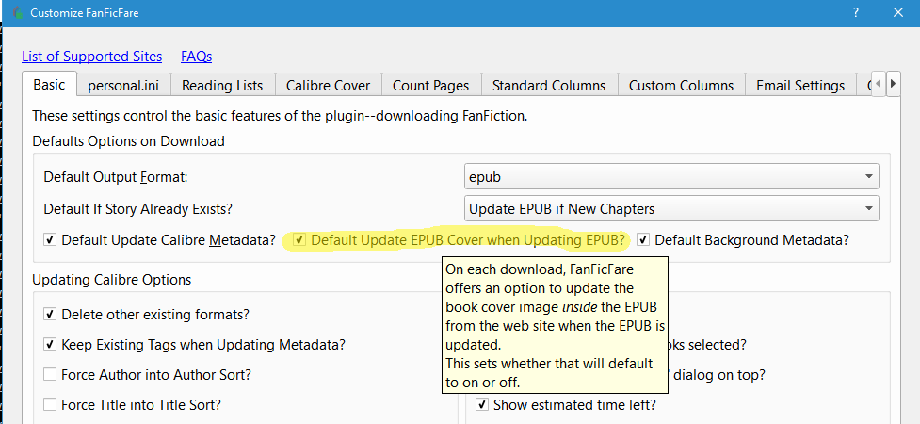The height and width of the screenshot is (424, 920).
Task: Uncheck Show estimated time left
Action: [482, 405]
